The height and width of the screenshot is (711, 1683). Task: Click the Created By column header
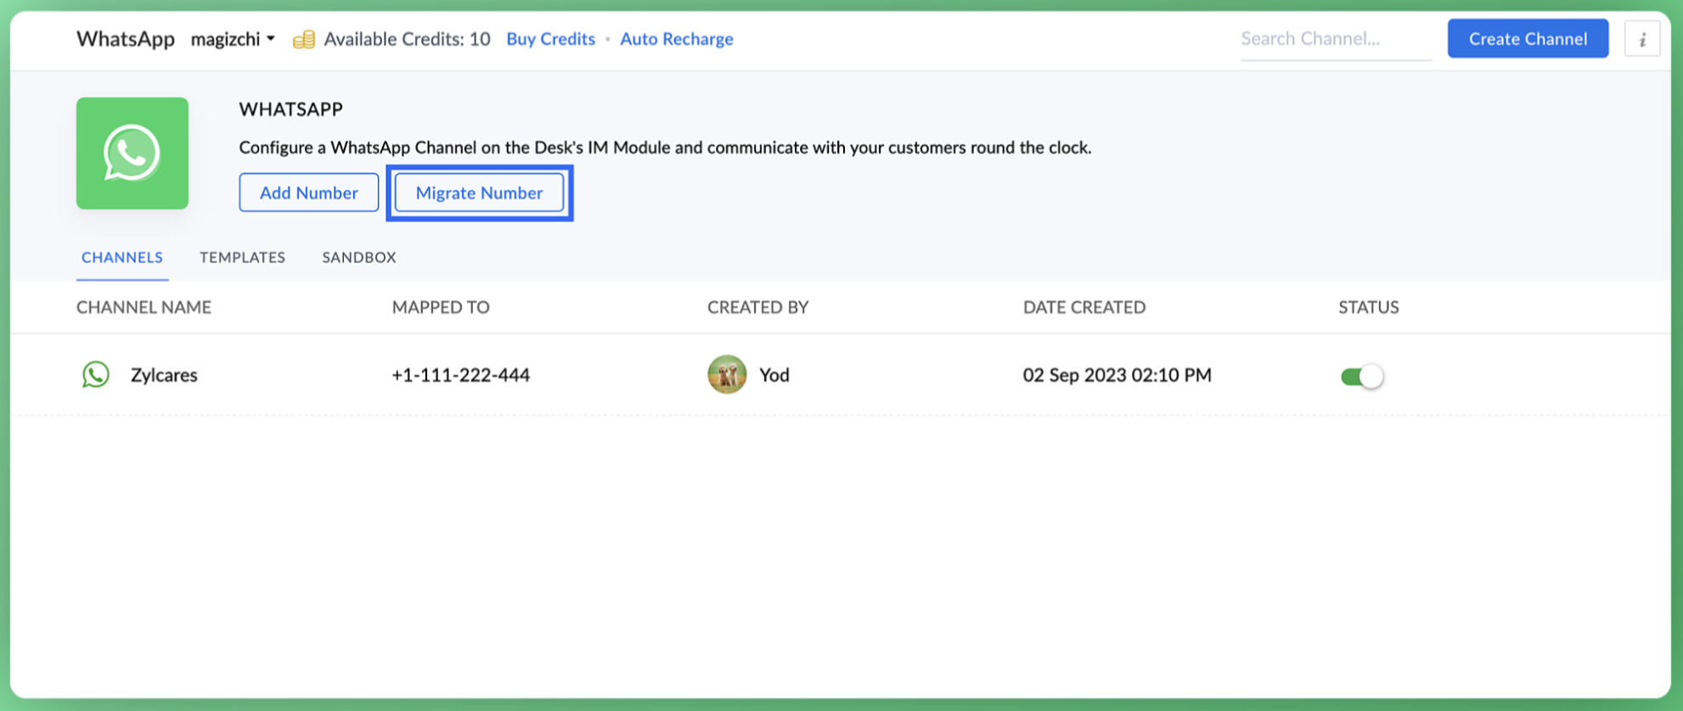coord(758,307)
